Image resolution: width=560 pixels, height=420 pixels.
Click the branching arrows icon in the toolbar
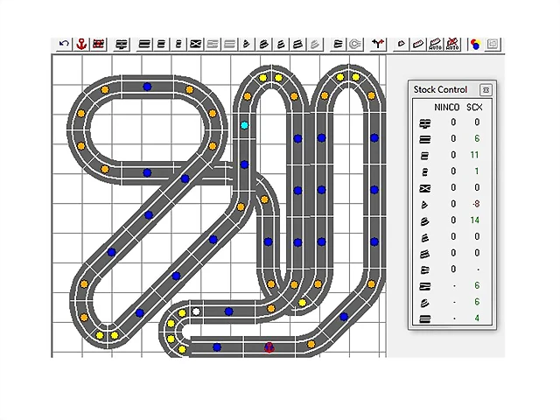pyautogui.click(x=378, y=45)
